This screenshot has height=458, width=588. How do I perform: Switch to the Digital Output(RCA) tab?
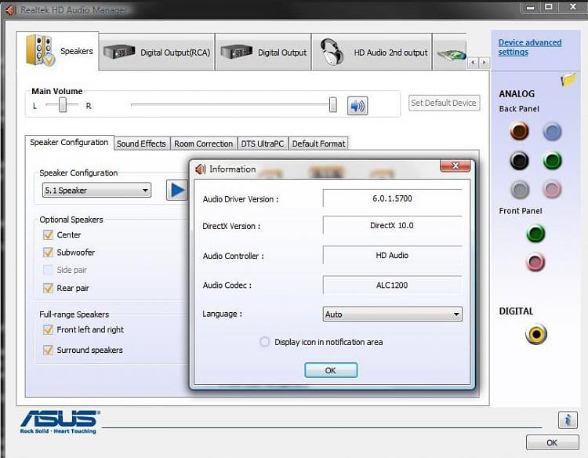(157, 52)
